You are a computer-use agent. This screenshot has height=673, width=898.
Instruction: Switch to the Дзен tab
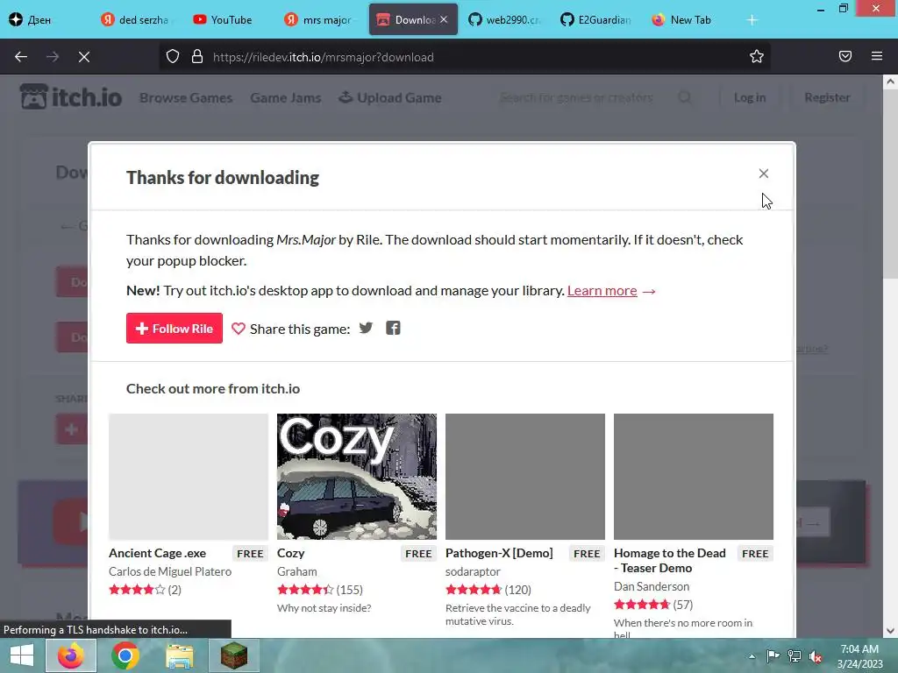[x=39, y=19]
